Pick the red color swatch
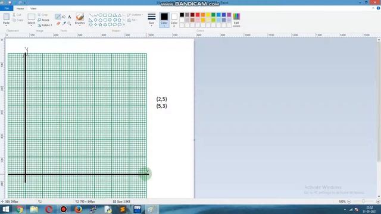The height and width of the screenshot is (214, 381). (198, 15)
